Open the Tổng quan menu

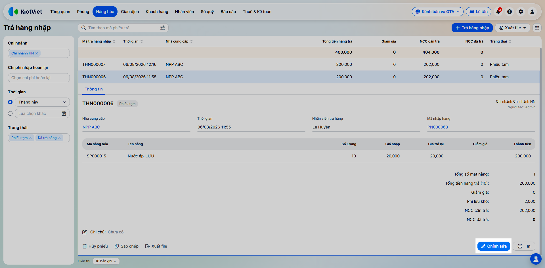(x=60, y=12)
